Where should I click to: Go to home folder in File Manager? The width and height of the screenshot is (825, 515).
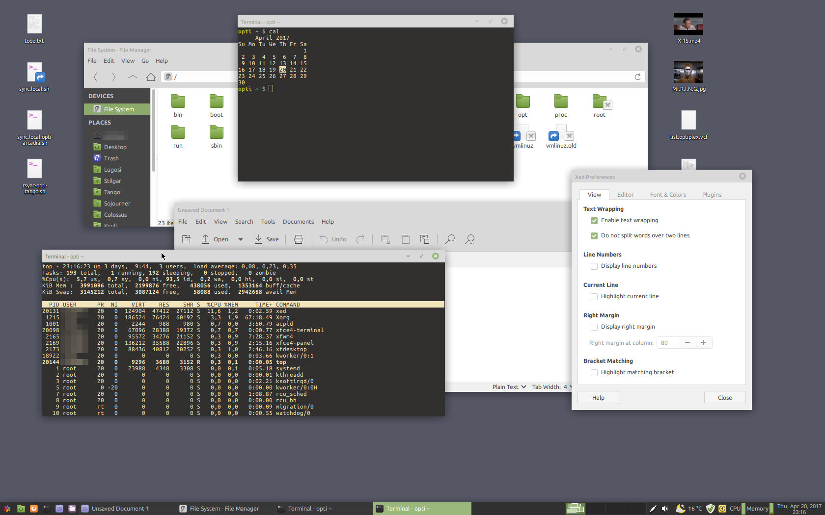(x=151, y=77)
